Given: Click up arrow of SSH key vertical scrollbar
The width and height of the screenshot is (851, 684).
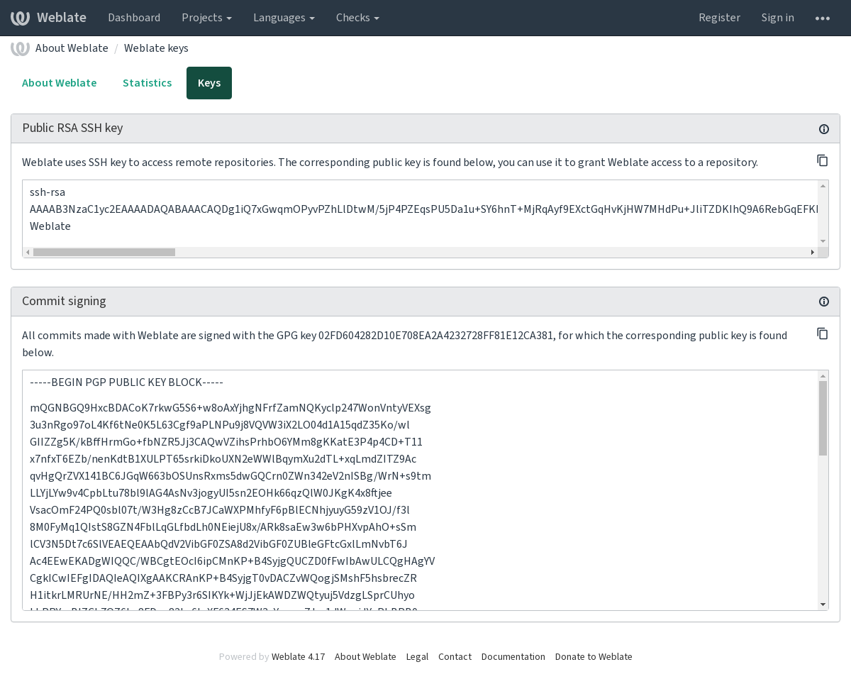Looking at the screenshot, I should coord(823,186).
